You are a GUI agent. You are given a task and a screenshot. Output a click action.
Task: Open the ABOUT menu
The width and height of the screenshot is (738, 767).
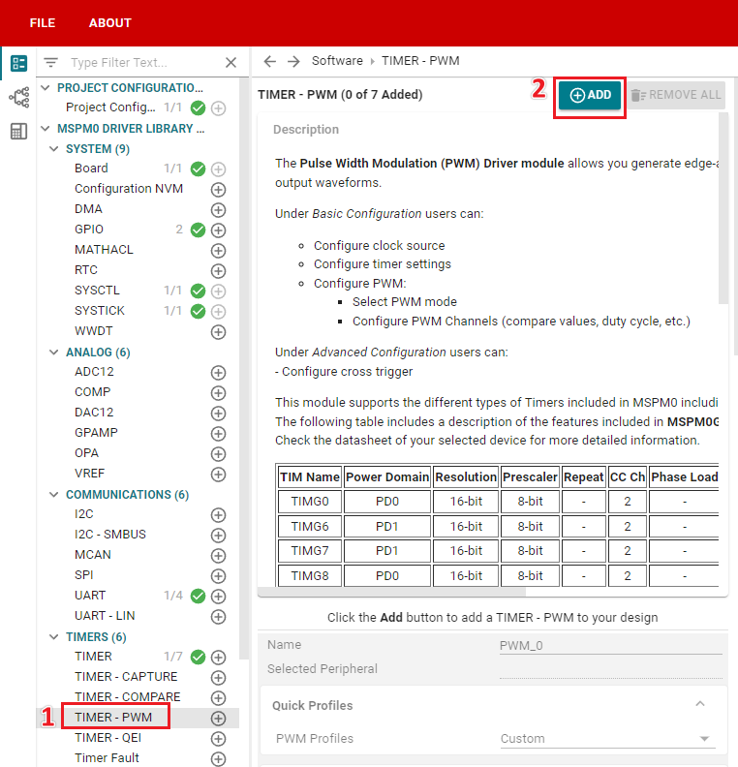point(110,23)
